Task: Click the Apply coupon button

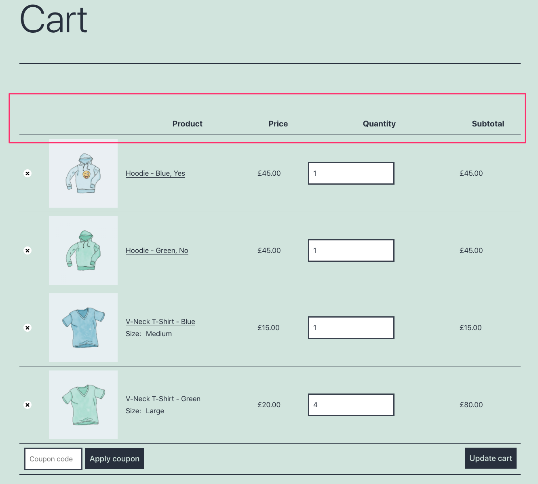Action: (x=114, y=459)
